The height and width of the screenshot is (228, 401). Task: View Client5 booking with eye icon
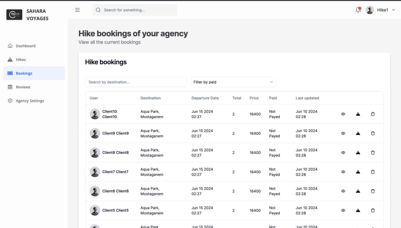[343, 210]
